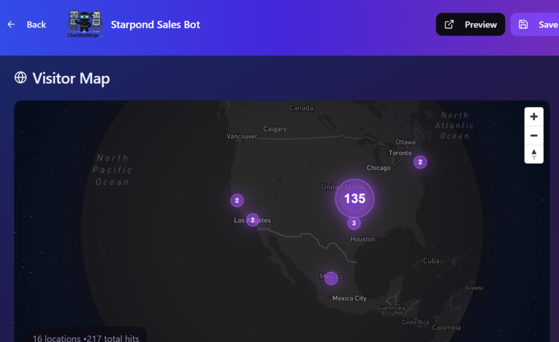Click the Houston label on the map
The image size is (559, 342).
tap(362, 239)
